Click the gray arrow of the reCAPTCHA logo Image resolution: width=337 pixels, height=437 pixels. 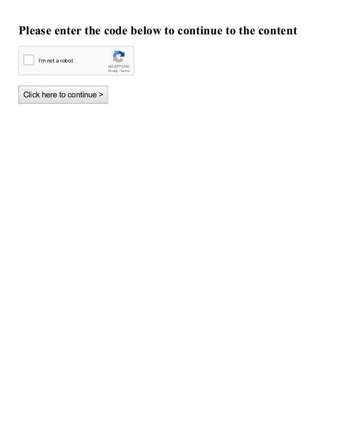[x=118, y=59]
